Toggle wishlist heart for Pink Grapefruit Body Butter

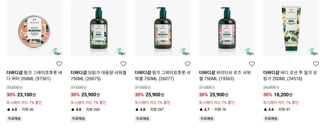[59, 64]
